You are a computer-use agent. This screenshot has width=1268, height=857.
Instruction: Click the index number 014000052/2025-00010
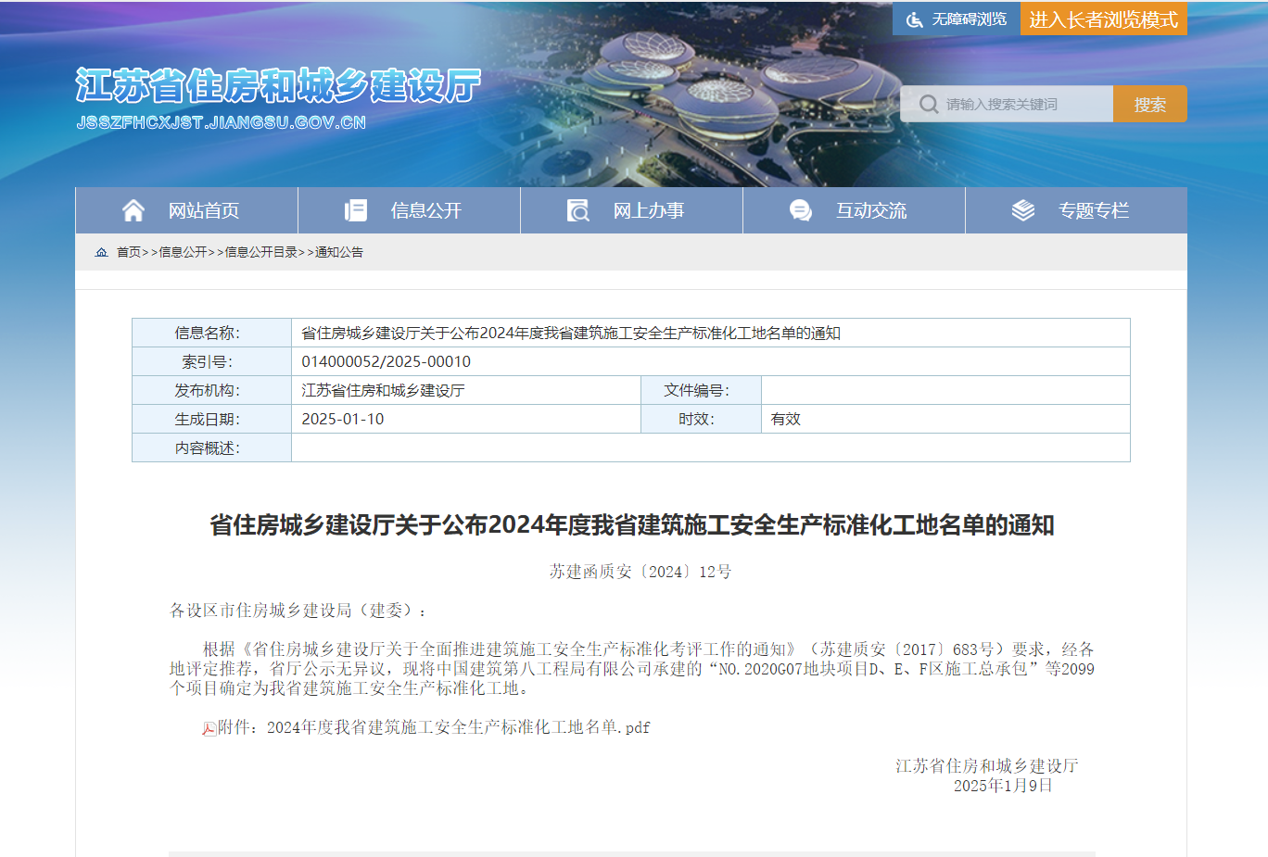click(x=386, y=361)
